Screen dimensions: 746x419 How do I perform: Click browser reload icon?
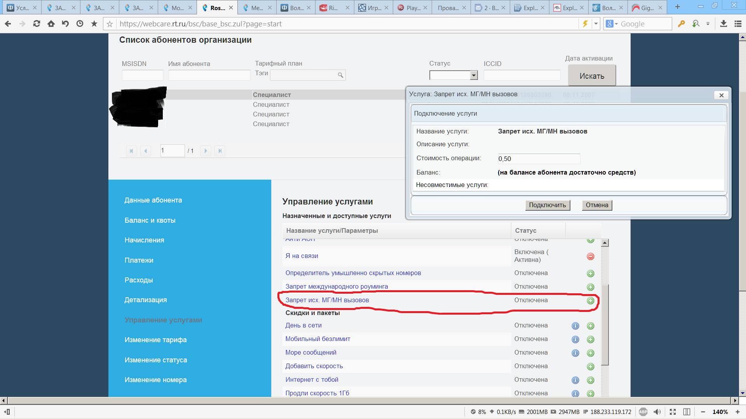coord(37,24)
